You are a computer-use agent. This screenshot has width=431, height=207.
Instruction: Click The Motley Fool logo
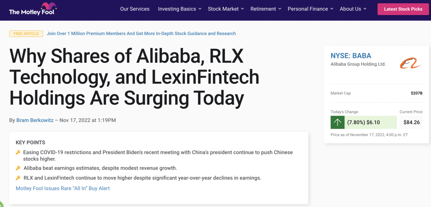point(32,9)
